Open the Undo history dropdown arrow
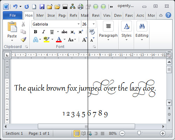This screenshot has height=140, width=175. click(20, 7)
